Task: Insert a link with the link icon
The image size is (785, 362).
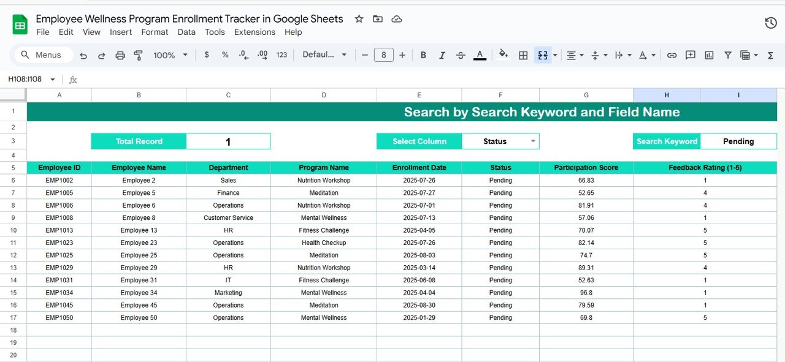Action: point(672,55)
